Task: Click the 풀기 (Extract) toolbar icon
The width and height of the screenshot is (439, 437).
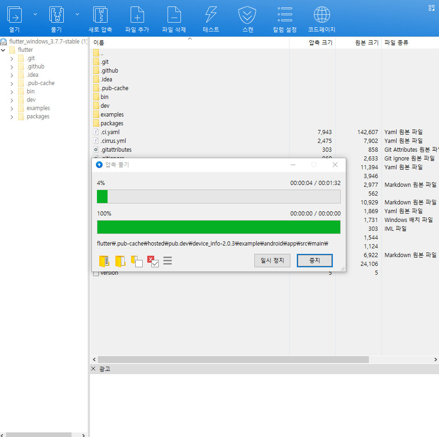Action: coord(56,15)
